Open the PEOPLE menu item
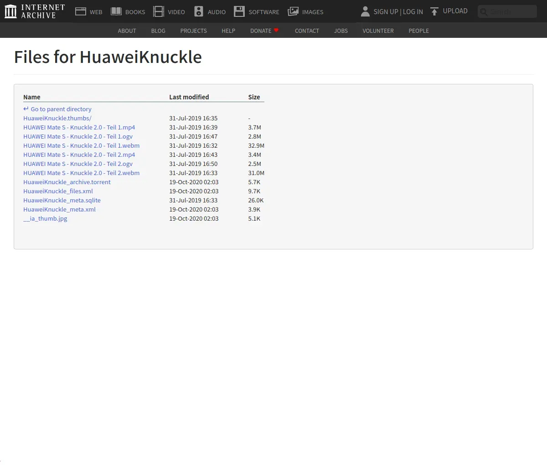The image size is (547, 465). point(418,31)
